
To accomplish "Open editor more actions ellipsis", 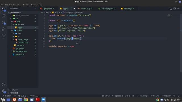I will (x=179, y=9).
